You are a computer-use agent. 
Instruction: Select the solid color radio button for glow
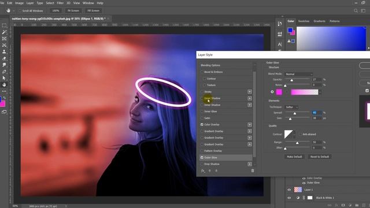click(x=272, y=92)
